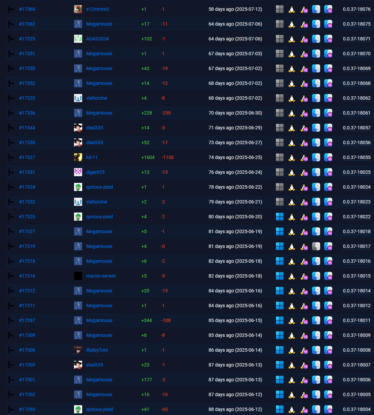Open pull request #17316
The height and width of the screenshot is (415, 374).
pos(27,276)
